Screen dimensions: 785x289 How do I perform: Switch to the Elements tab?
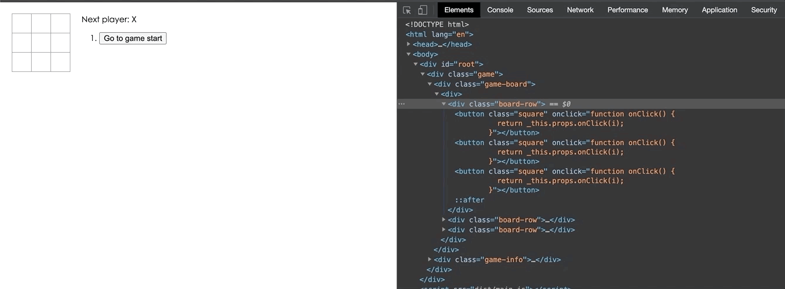point(459,10)
